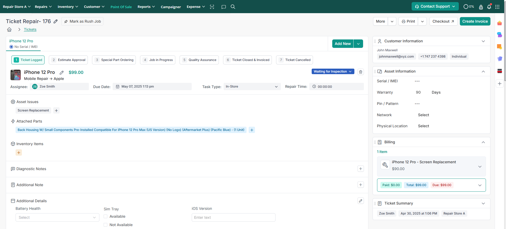The width and height of the screenshot is (506, 229).
Task: Add sidebar shortcut with plus icon
Action: (x=500, y=84)
